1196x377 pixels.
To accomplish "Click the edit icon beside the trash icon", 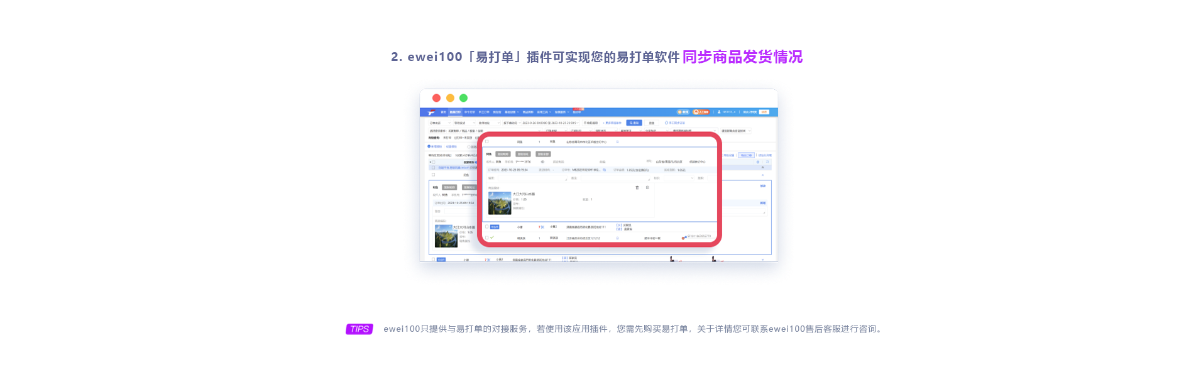I will point(647,187).
